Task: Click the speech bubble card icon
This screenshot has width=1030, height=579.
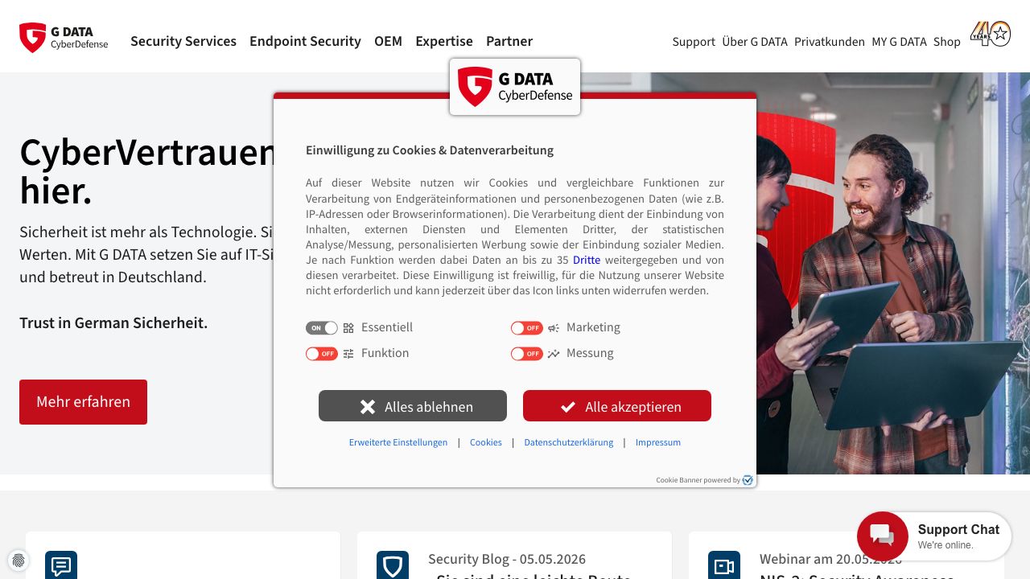Action: coord(61,566)
